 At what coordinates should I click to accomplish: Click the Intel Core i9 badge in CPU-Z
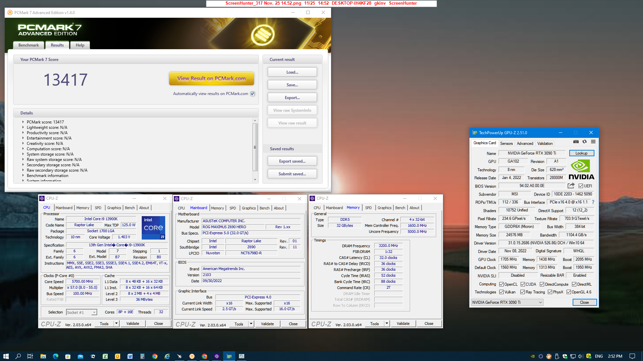(153, 228)
